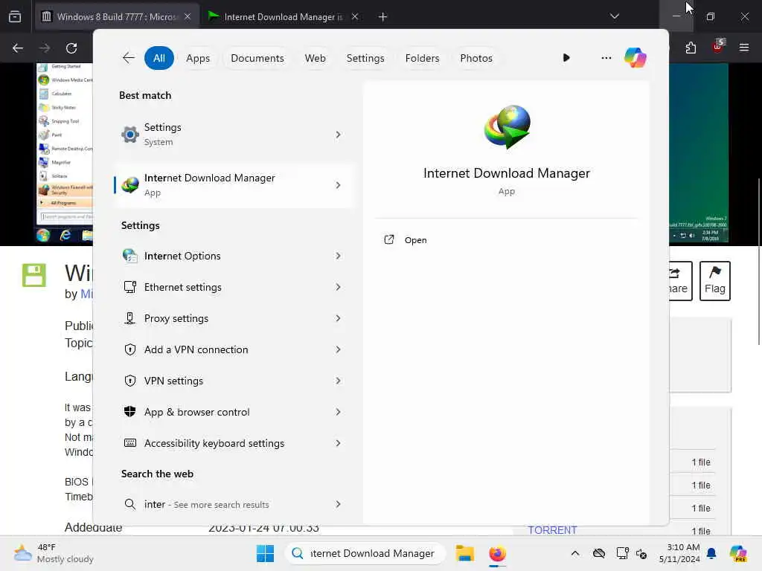Click the Ethernet settings monitor icon
This screenshot has height=571, width=762.
coord(129,287)
